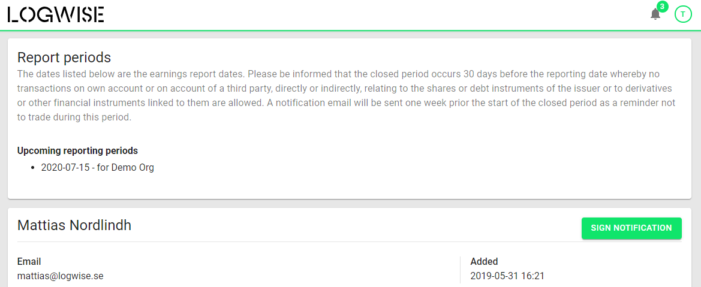Screen dimensions: 701x287
Task: Click the Upcoming reporting periods subheading
Action: pos(77,150)
